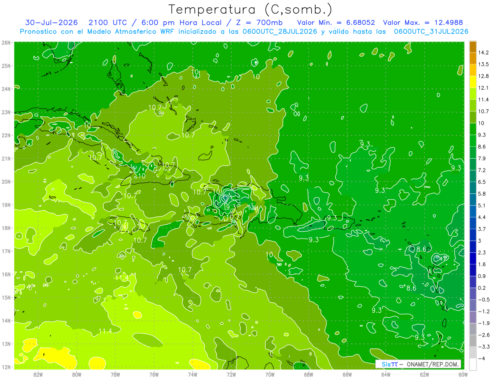492x380 pixels.
Task: Click the 66W longitude axis label
Action: click(347, 374)
